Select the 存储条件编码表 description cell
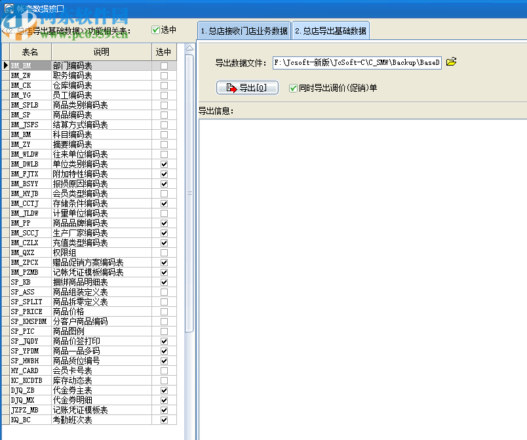527x440 pixels. [102, 203]
